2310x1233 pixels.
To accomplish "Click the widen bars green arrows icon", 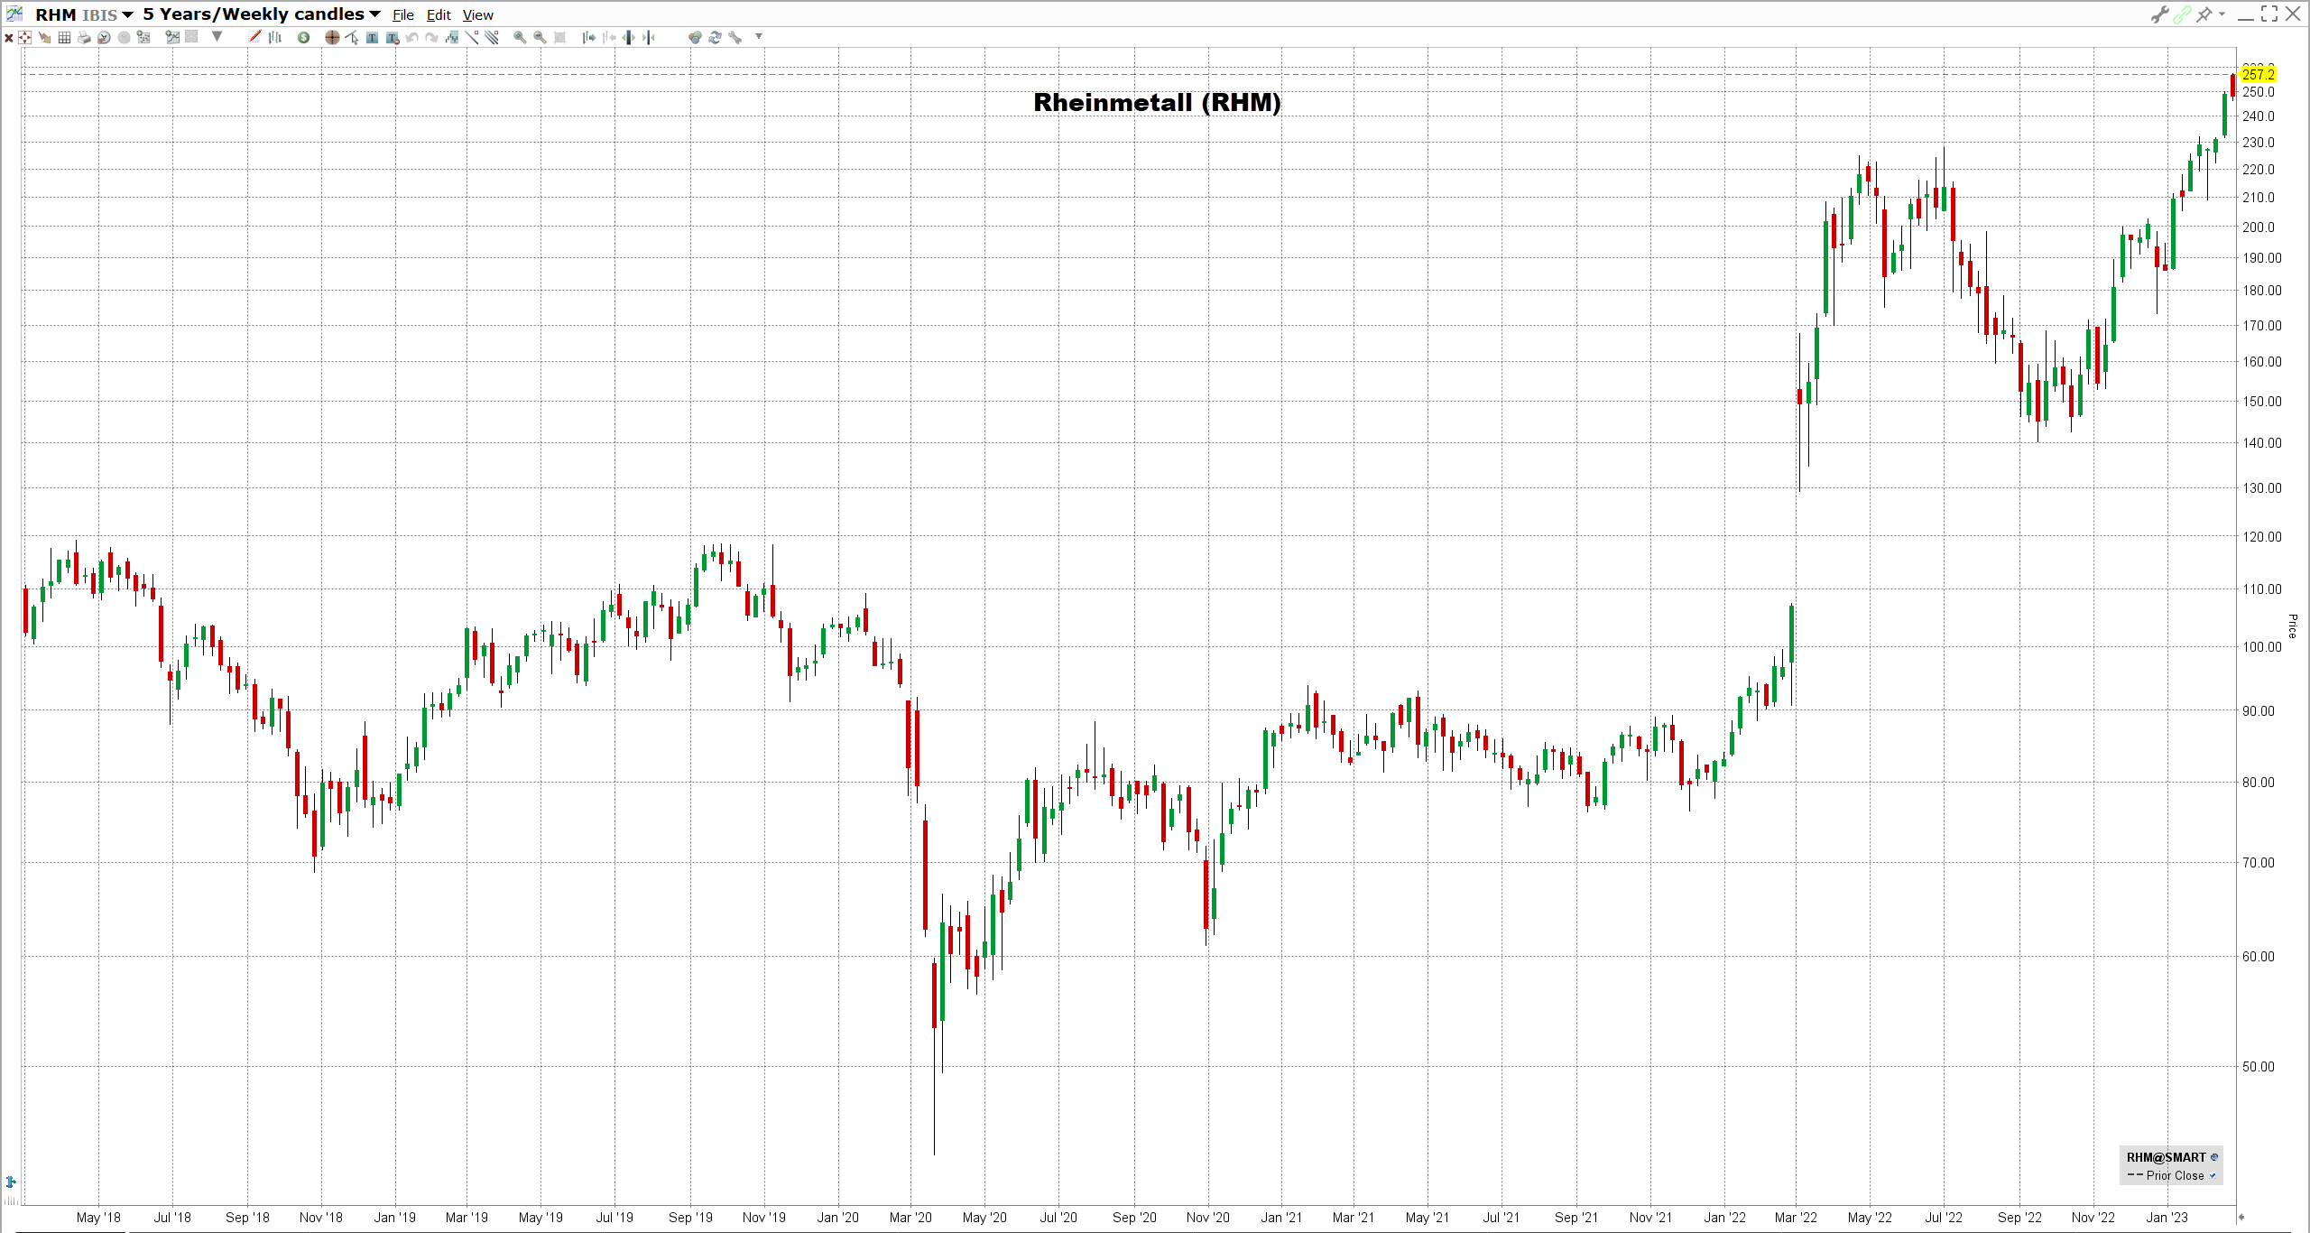I will tap(629, 38).
